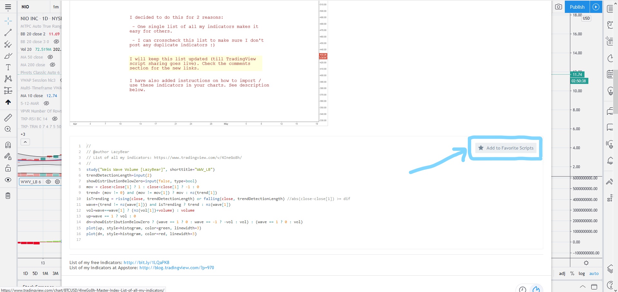The height and width of the screenshot is (292, 618).
Task: Open the bit.ly free indicators link
Action: pyautogui.click(x=146, y=262)
